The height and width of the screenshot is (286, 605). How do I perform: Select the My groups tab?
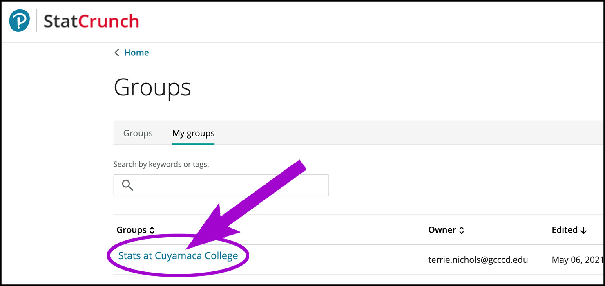(x=194, y=133)
